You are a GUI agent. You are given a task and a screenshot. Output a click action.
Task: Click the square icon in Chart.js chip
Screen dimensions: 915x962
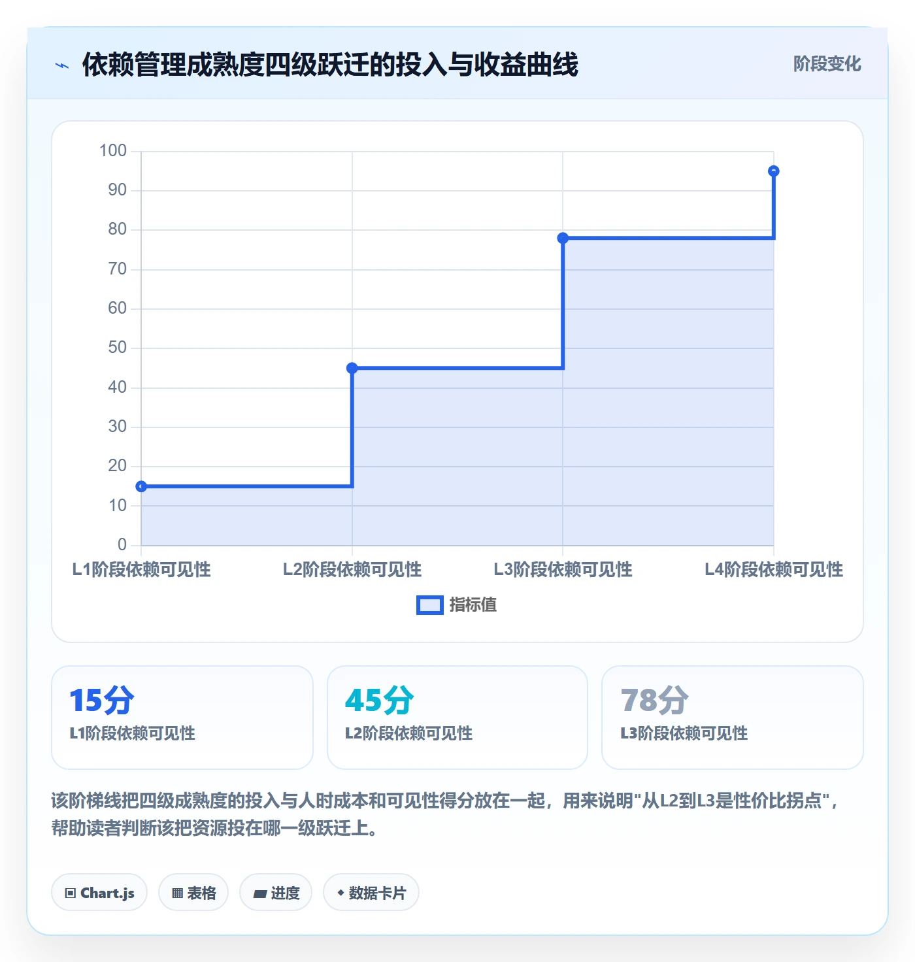71,893
